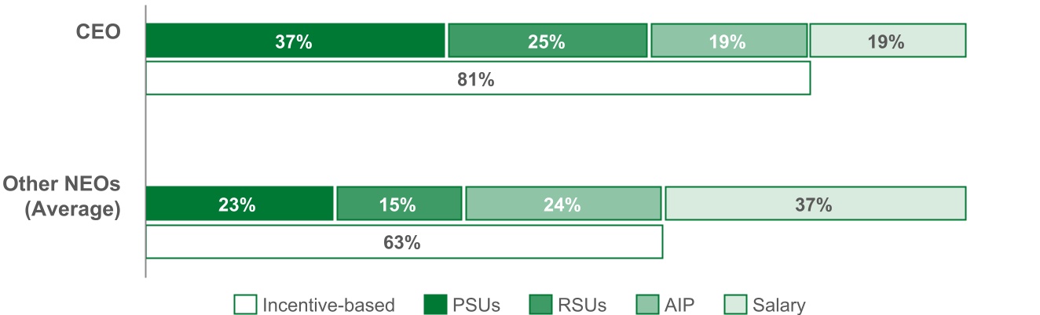Click the Other NEOs 37% Salary segment

815,204
